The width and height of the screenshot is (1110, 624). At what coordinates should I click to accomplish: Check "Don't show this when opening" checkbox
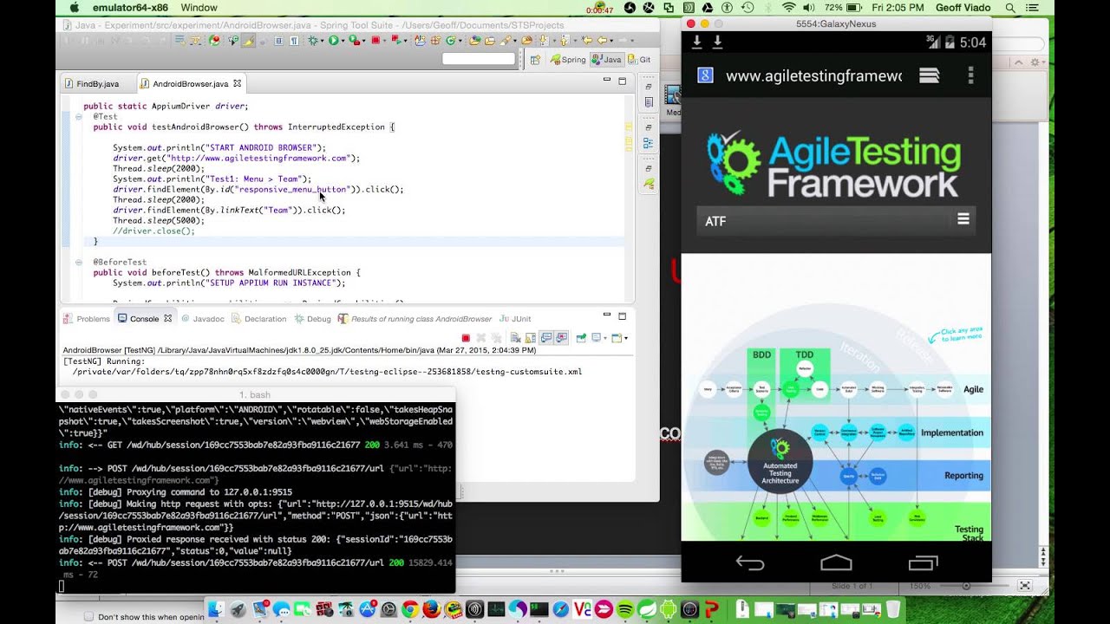(88, 617)
